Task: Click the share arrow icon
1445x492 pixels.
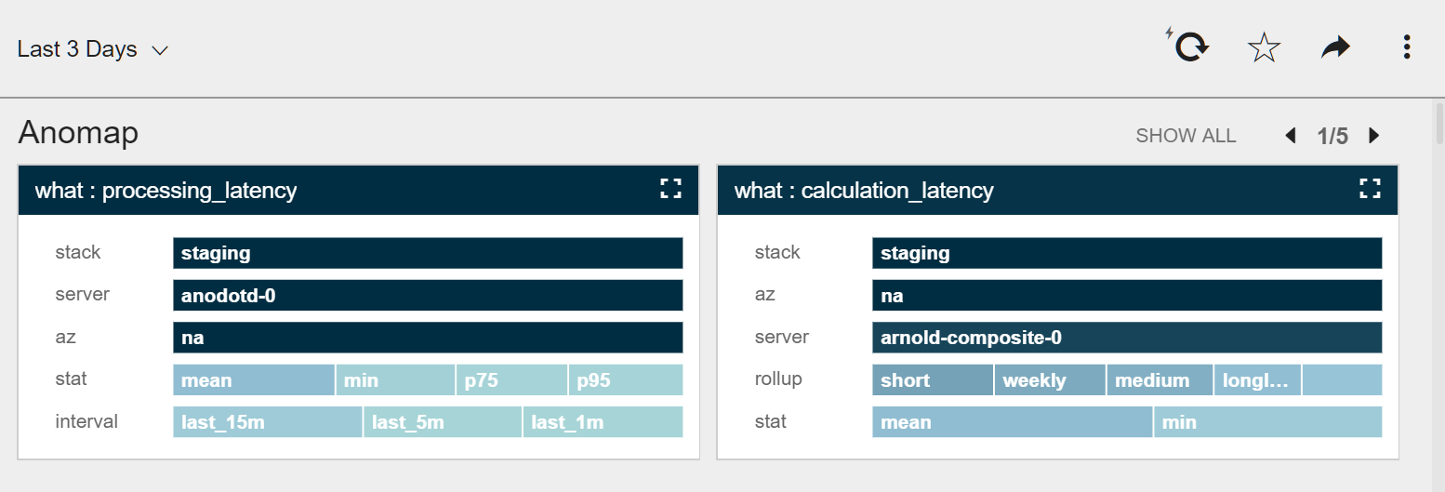Action: (1335, 47)
